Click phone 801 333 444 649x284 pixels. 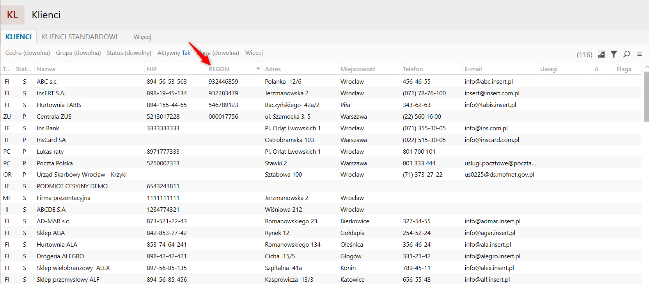(x=419, y=163)
